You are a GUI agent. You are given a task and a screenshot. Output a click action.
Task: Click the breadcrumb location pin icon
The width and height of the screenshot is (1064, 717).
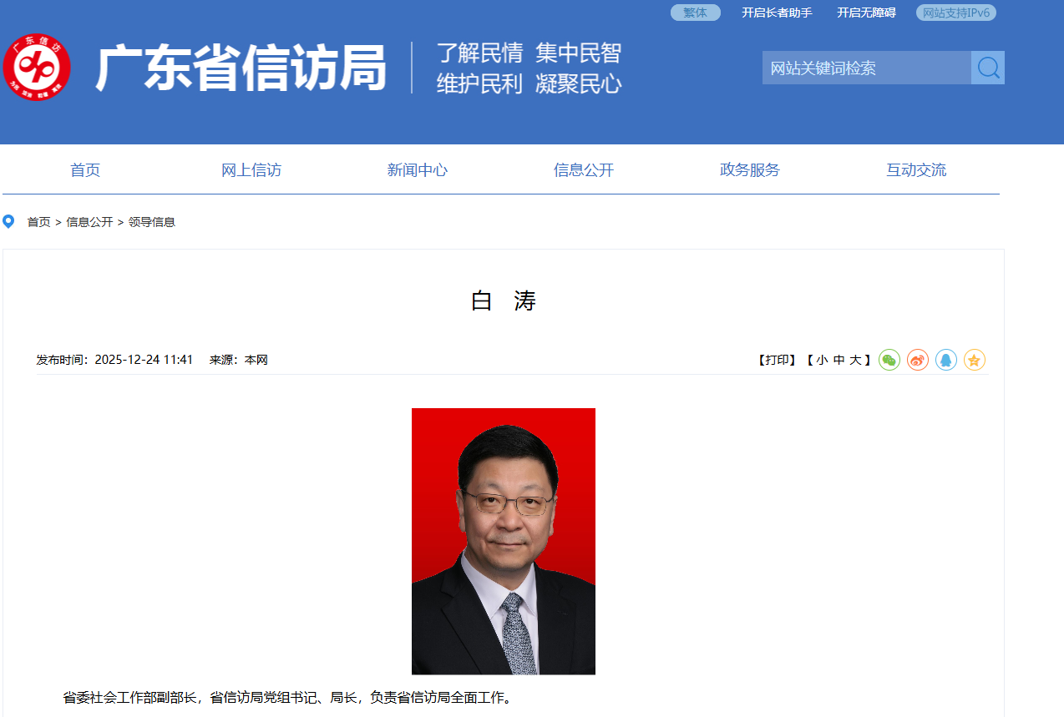[9, 221]
